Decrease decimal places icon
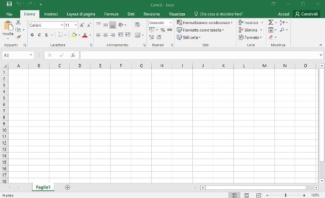This screenshot has height=198, width=325. pyautogui.click(x=159, y=37)
